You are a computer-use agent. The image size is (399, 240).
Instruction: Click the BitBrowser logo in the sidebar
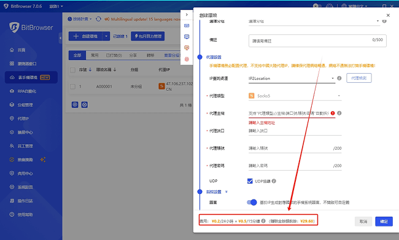click(x=31, y=27)
